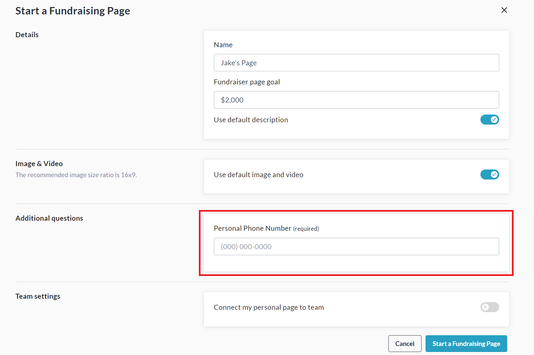Click the Personal Phone Number (required) label
This screenshot has height=355, width=534.
pyautogui.click(x=266, y=228)
